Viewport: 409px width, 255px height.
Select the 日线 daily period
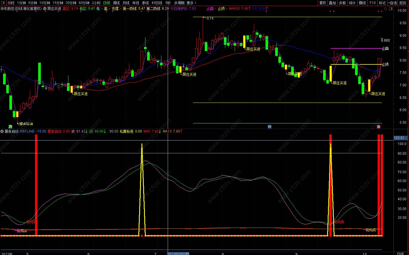(106, 3)
